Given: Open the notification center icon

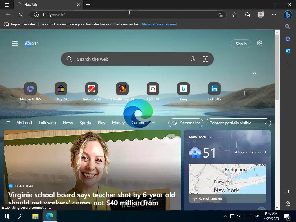Looking at the screenshot, I should click(287, 216).
